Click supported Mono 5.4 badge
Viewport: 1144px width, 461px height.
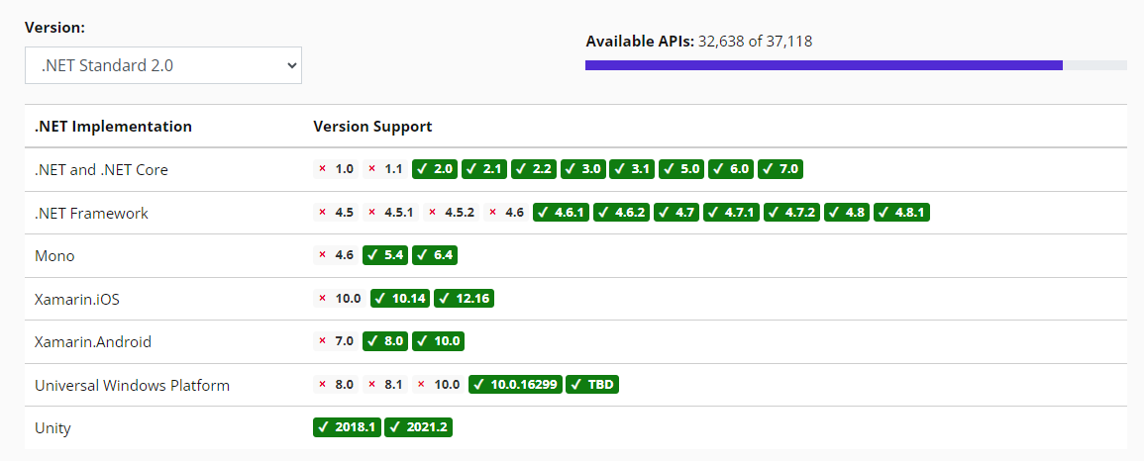(x=385, y=255)
